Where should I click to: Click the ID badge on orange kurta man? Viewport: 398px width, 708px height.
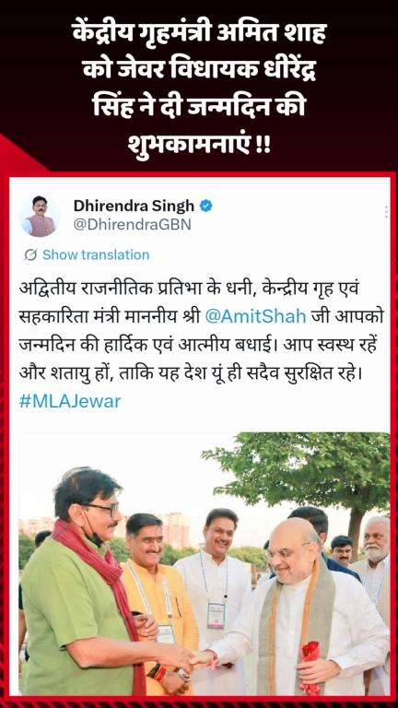(166, 634)
